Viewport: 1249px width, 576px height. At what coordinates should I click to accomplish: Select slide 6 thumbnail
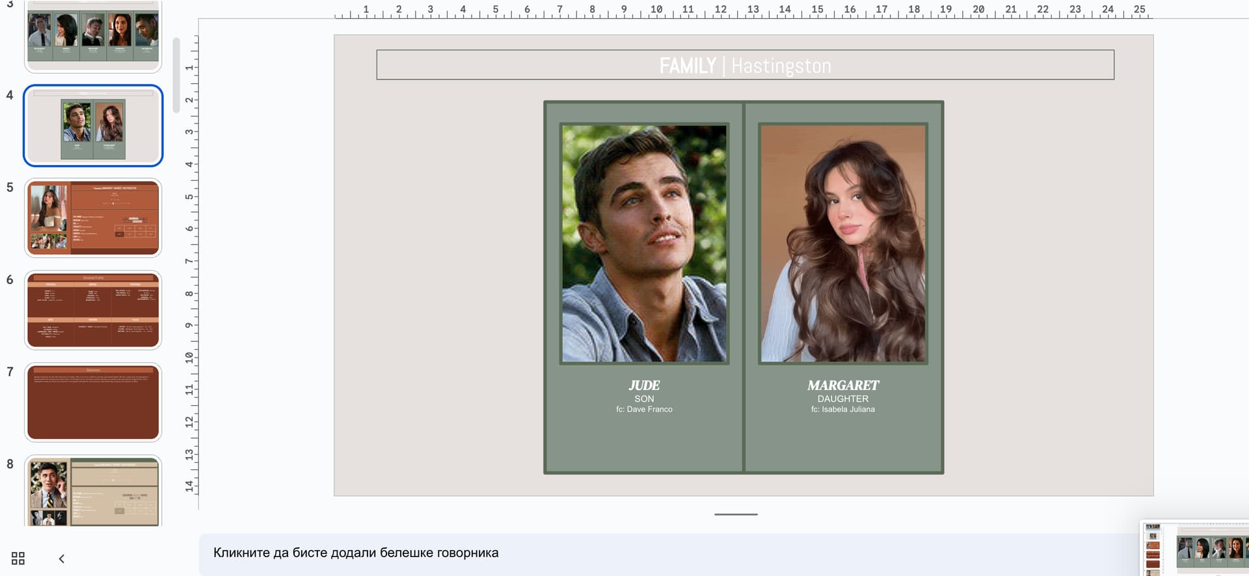[x=93, y=310]
